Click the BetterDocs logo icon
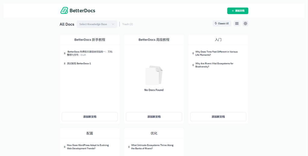This screenshot has height=156, width=308. (x=64, y=11)
